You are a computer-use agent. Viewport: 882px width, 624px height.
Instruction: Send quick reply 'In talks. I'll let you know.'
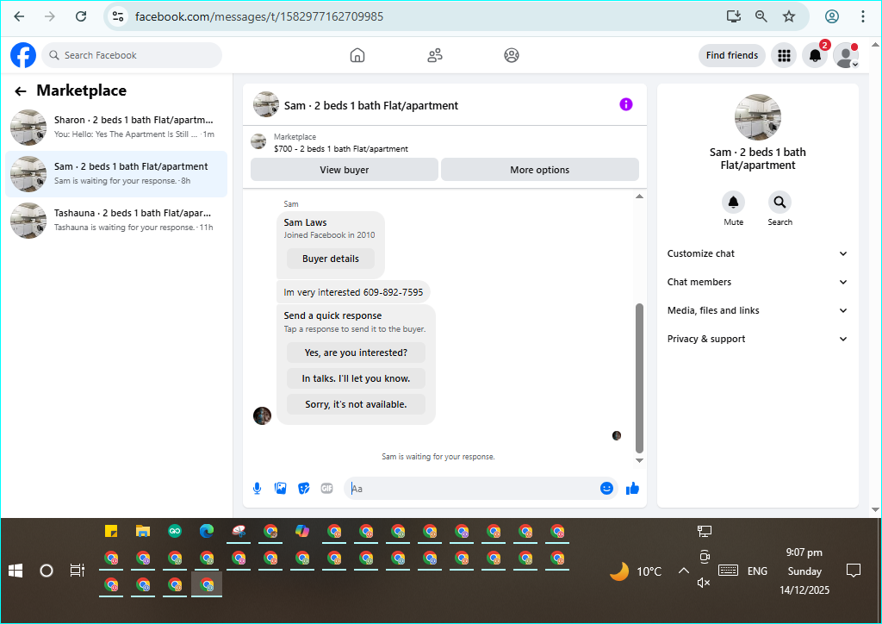tap(356, 378)
